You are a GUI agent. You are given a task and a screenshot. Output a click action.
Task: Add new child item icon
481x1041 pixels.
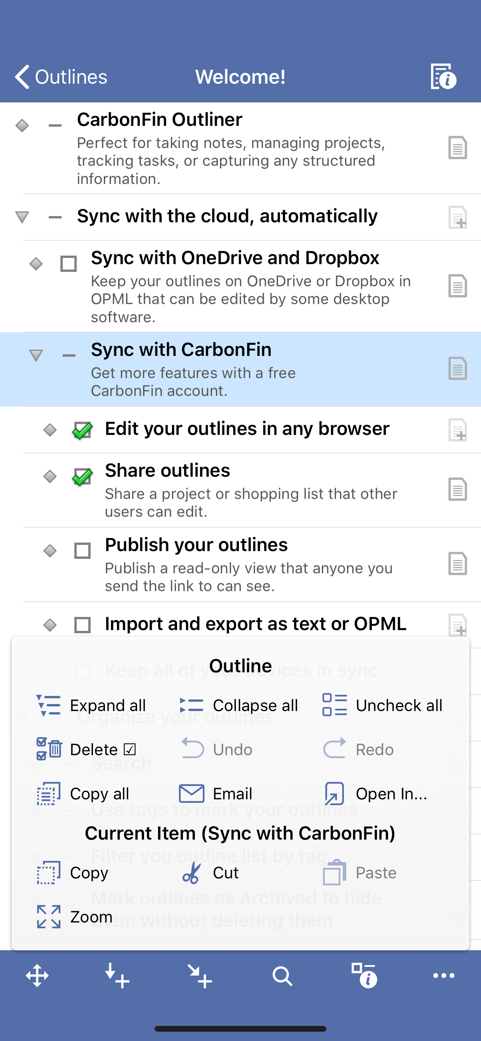199,976
